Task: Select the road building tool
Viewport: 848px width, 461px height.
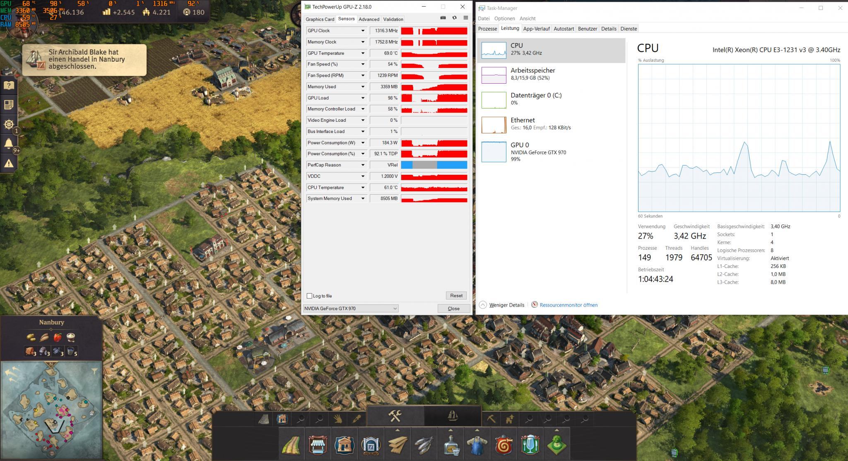Action: click(291, 446)
